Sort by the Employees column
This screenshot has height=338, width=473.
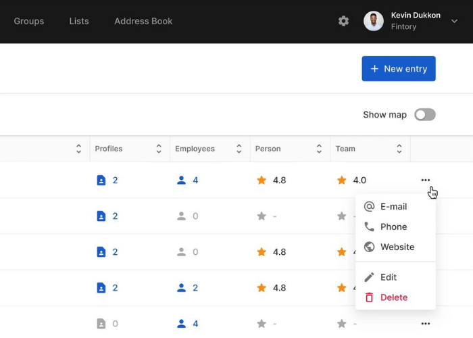coord(239,149)
